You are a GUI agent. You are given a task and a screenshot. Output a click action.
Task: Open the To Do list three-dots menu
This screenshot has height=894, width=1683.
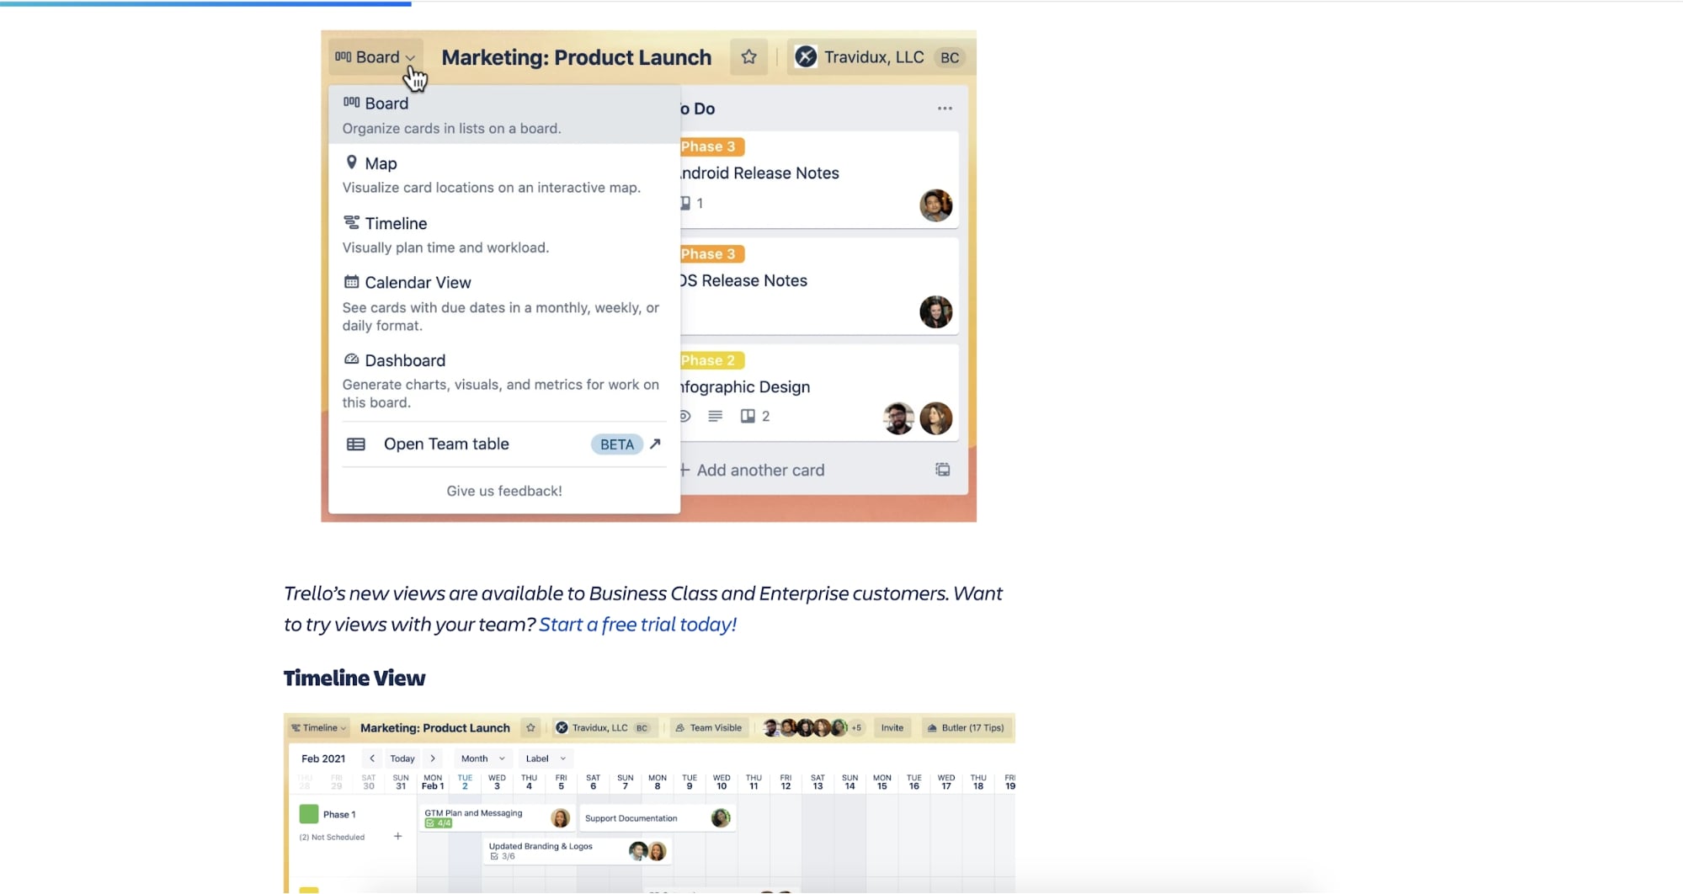[945, 109]
